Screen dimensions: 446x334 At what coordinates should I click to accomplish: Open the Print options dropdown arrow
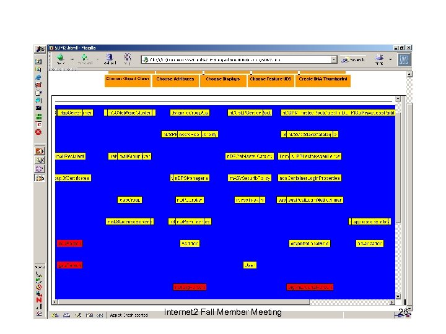click(x=390, y=59)
